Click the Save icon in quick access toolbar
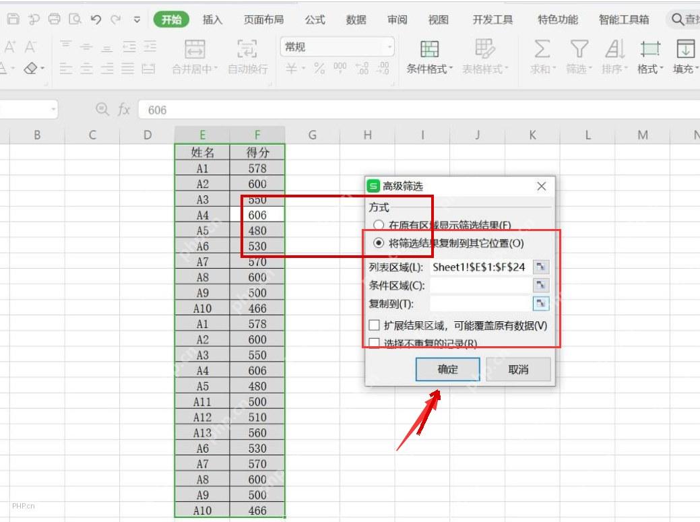Viewport: 700px width, 522px height. pyautogui.click(x=13, y=19)
